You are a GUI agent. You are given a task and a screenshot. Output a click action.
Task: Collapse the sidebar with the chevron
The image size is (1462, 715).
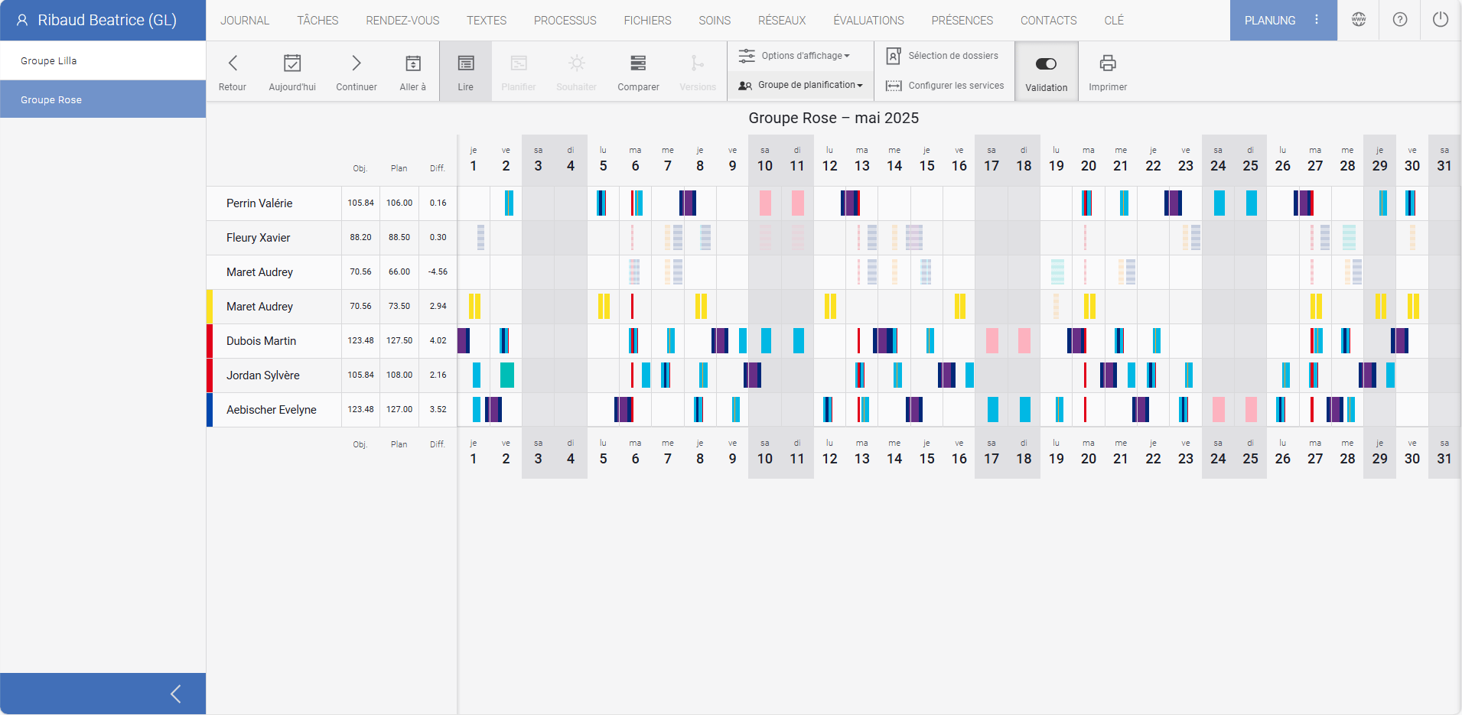tap(174, 694)
